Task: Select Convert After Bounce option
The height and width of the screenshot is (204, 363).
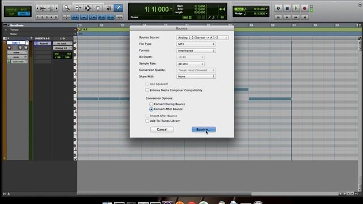Action: coord(151,109)
